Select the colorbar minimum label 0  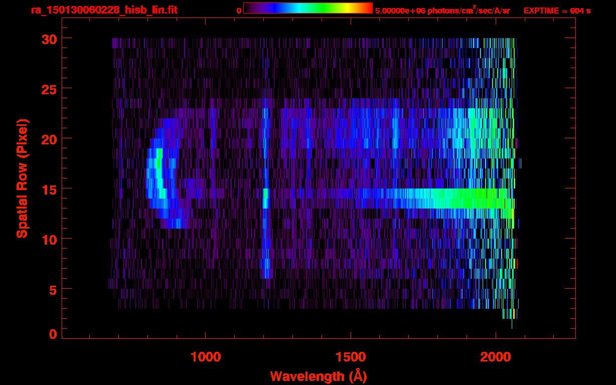(x=239, y=11)
